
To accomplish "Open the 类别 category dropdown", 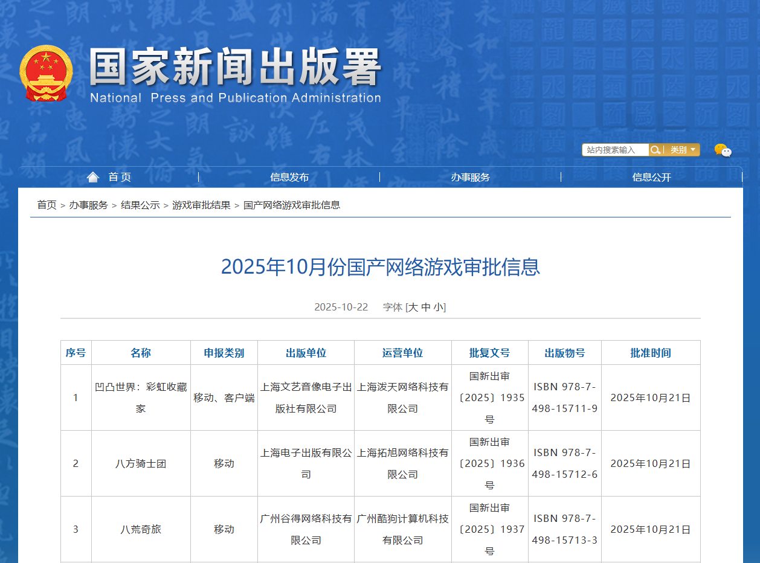I will (683, 150).
